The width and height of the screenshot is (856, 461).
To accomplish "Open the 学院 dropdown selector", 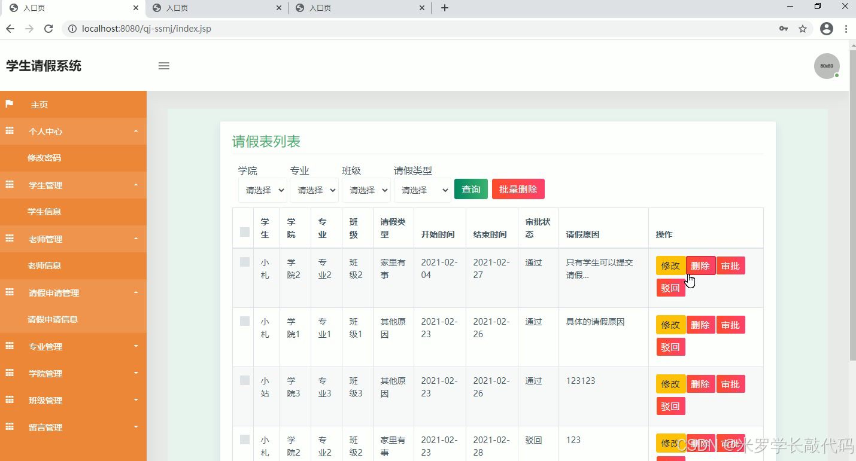I will (262, 190).
